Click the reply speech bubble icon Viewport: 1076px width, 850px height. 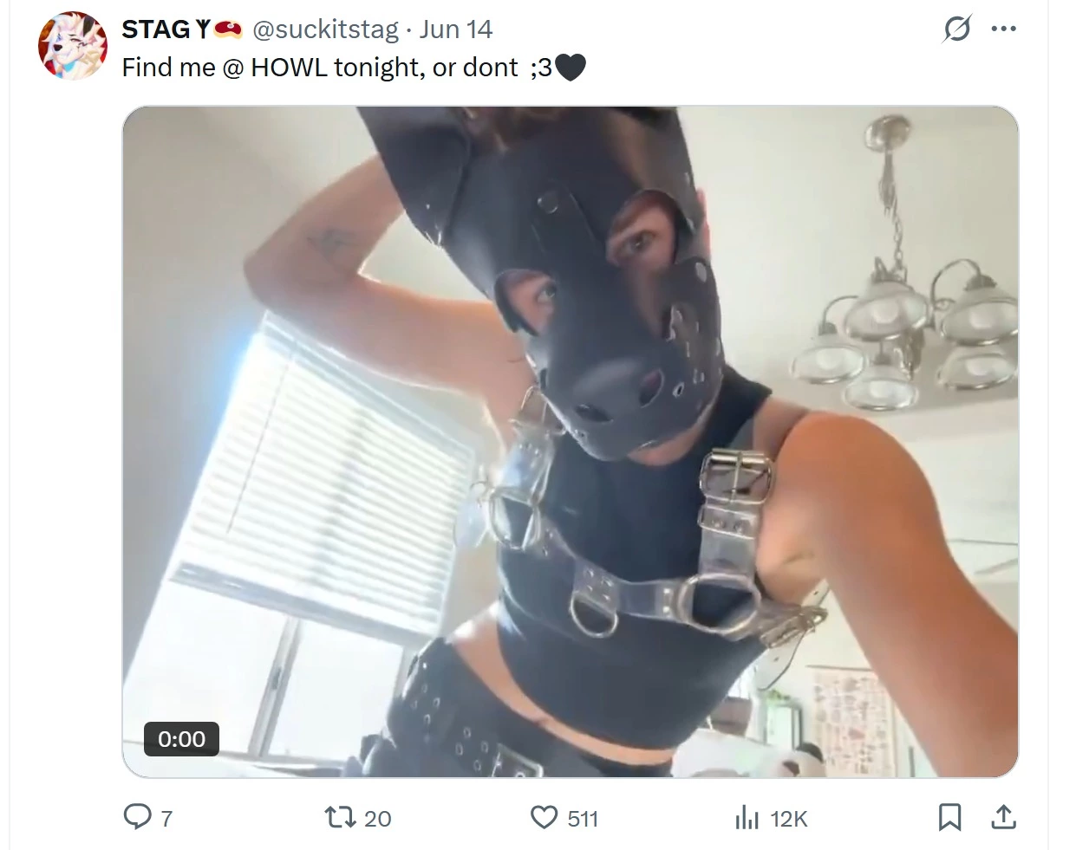pos(137,817)
